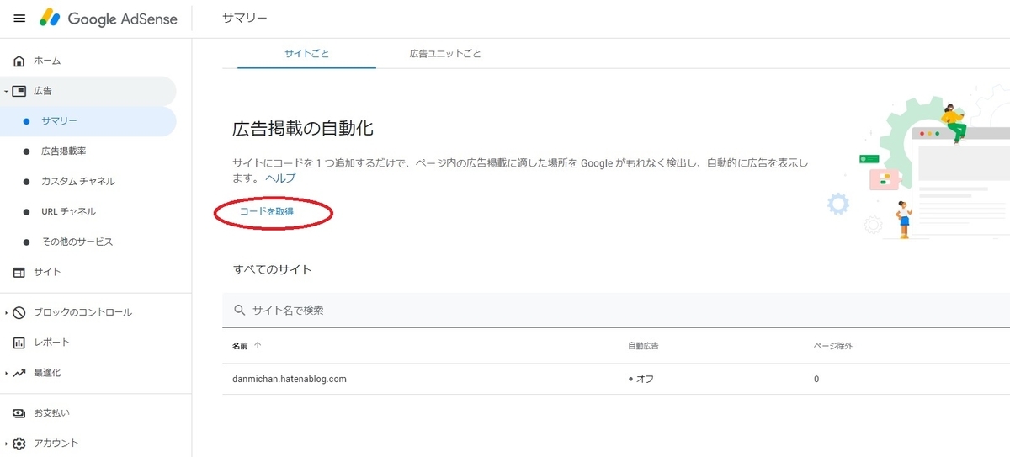The image size is (1010, 457).
Task: Click the ads (広告) icon in sidebar
Action: 19,91
